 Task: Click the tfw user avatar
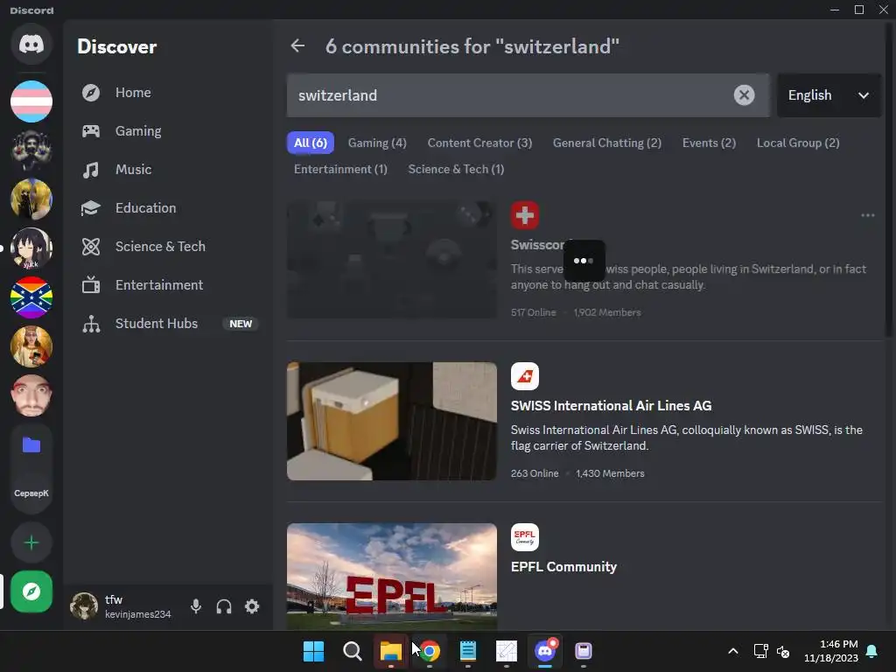[x=84, y=606]
